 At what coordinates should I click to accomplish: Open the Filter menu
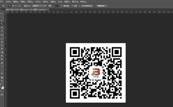click(x=53, y=2)
